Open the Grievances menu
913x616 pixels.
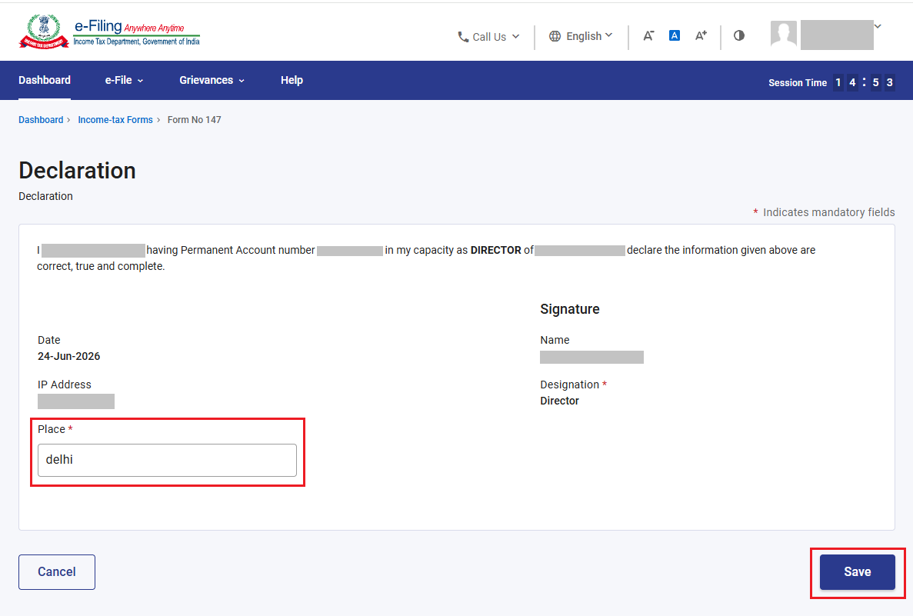click(x=212, y=80)
